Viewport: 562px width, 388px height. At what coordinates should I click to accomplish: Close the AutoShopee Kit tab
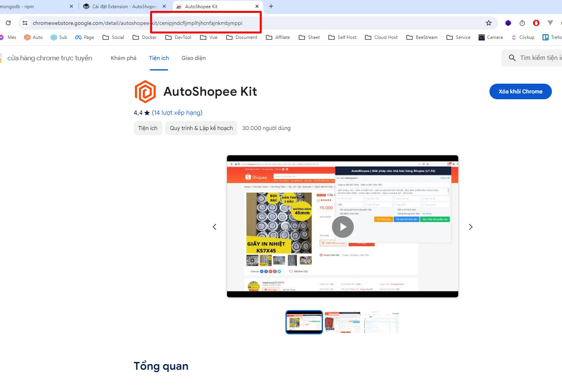[x=257, y=6]
